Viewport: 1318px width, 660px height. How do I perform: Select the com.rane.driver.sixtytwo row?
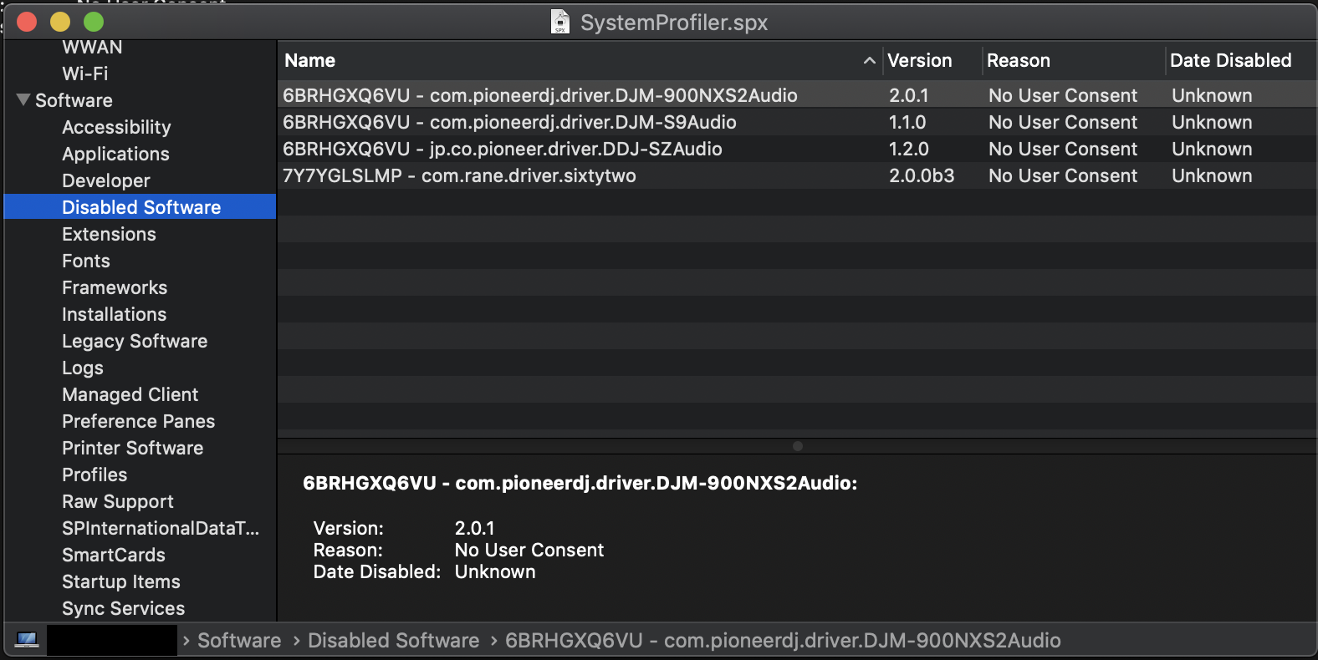point(797,175)
